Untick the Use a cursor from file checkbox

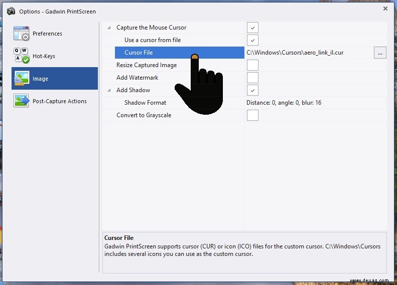252,40
